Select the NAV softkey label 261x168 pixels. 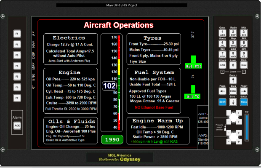tap(33, 44)
